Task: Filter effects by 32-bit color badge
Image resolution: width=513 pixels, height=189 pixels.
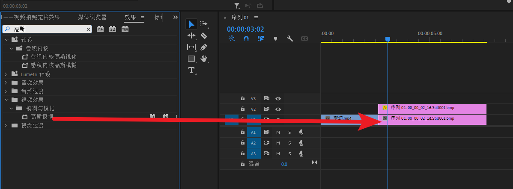Action: [112, 29]
